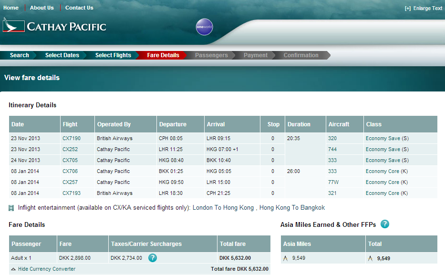Click the oneworld alliance badge
This screenshot has width=445, height=275.
coord(204,27)
